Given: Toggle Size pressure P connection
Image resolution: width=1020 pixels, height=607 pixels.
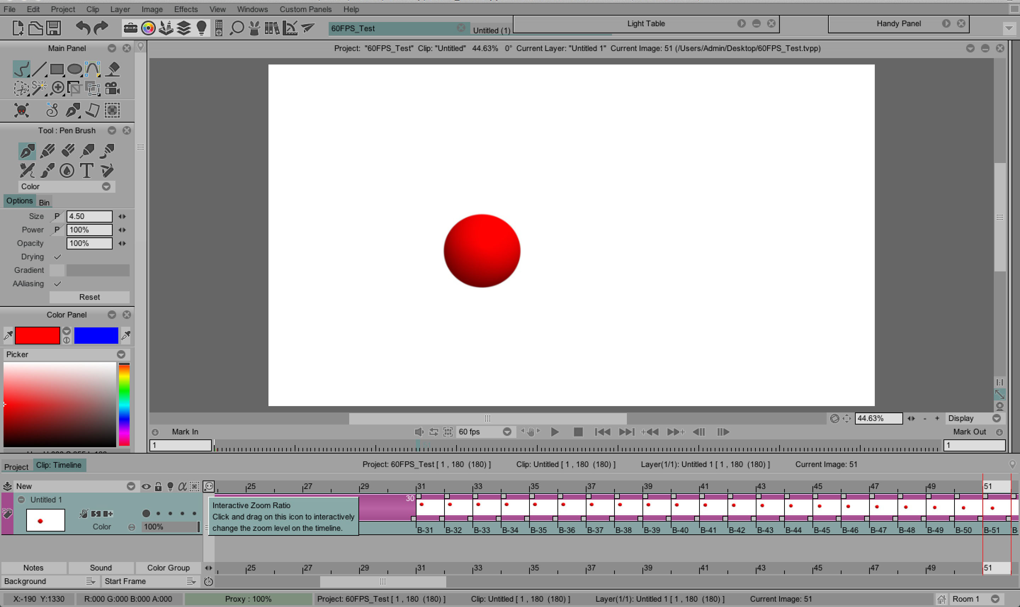Looking at the screenshot, I should click(57, 217).
